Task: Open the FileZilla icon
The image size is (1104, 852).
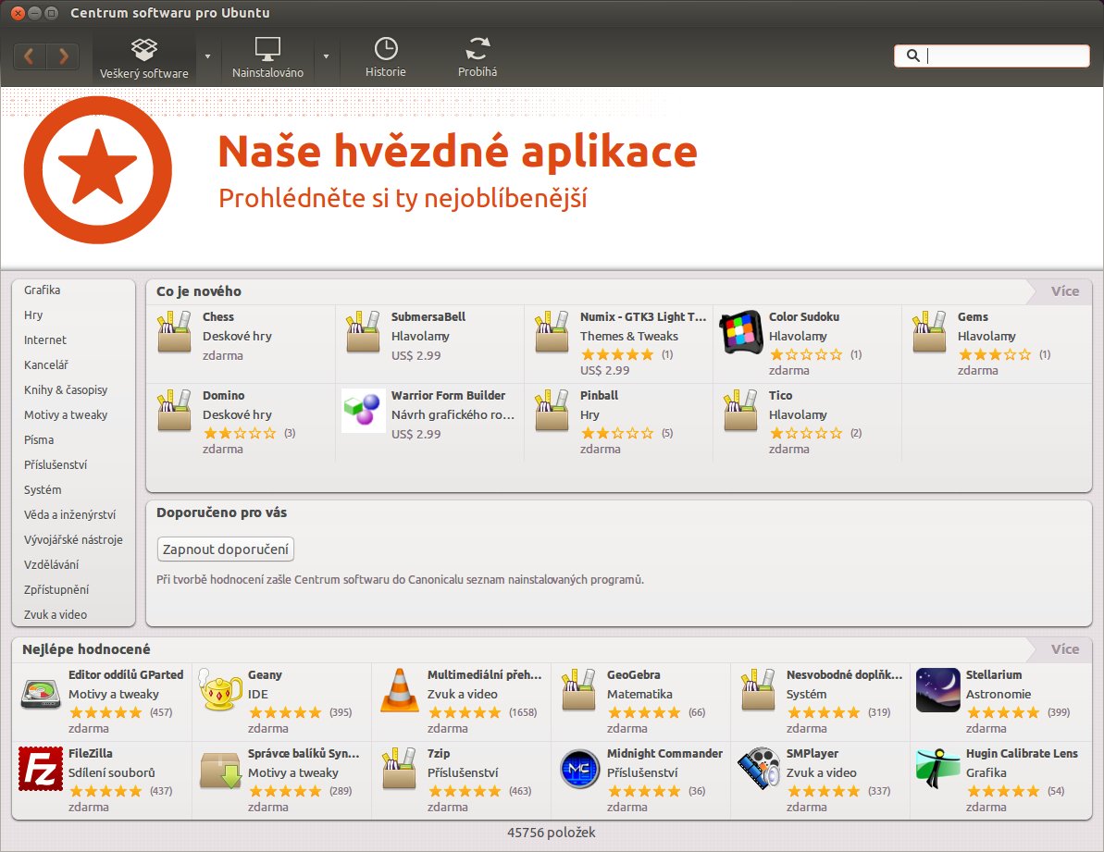Action: pyautogui.click(x=40, y=769)
